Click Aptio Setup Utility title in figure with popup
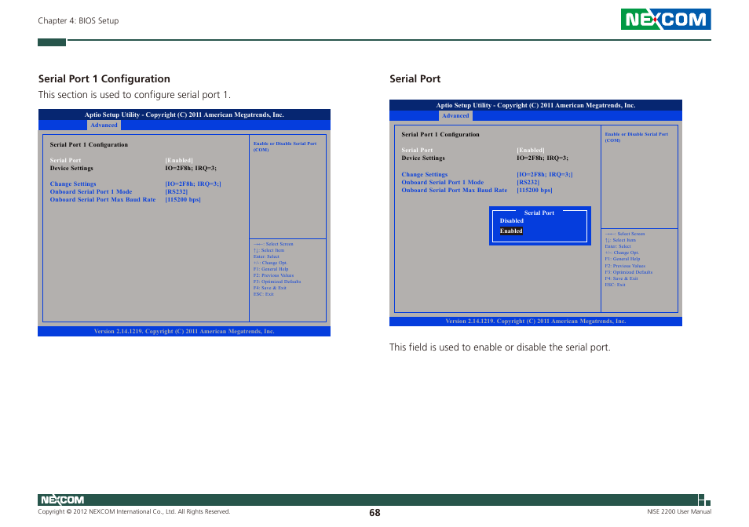Viewport: 749px width, 527px height. click(535, 105)
